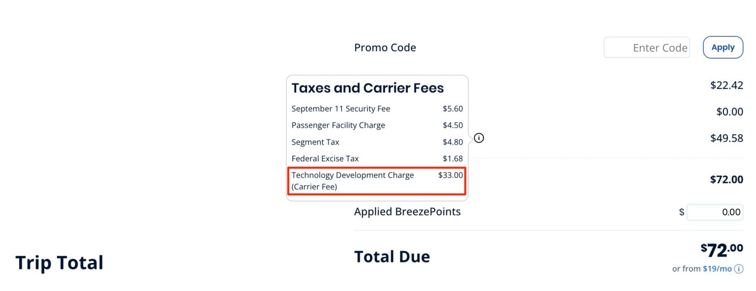Click inside the Enter Code field

[646, 47]
